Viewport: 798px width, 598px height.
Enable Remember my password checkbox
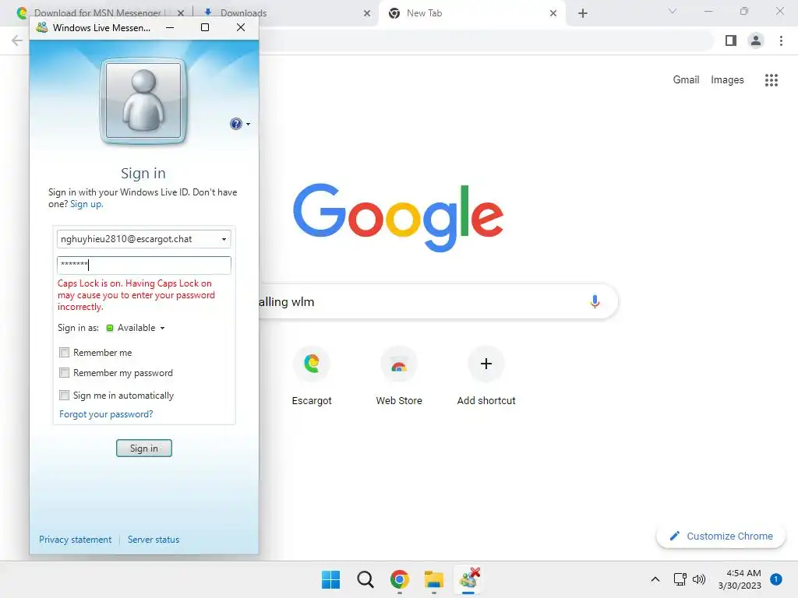(64, 373)
